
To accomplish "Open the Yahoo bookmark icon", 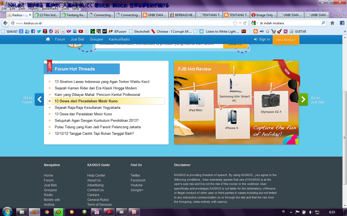I will point(69,31).
